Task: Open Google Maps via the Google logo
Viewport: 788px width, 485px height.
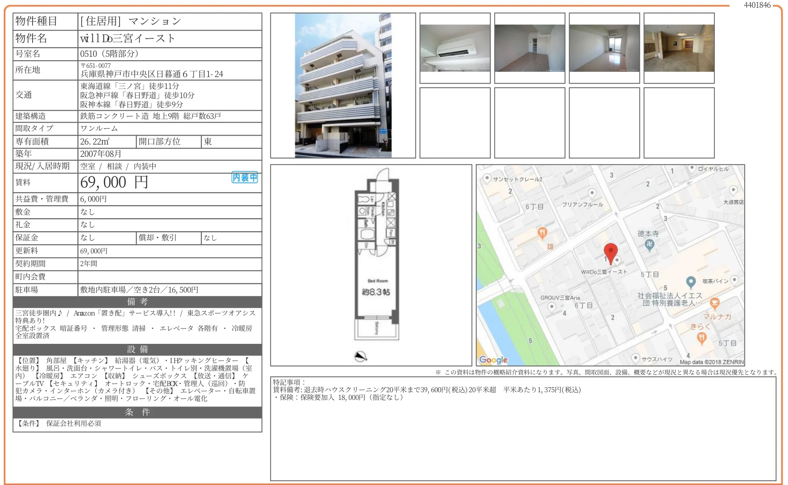Action: pyautogui.click(x=494, y=360)
